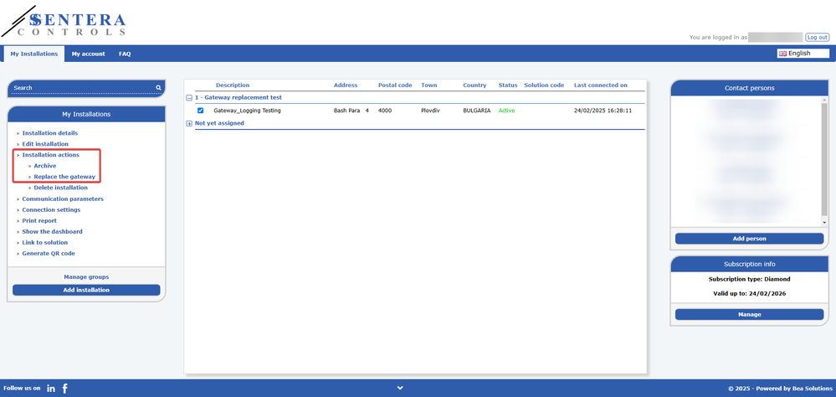Uncheck Gateway_Logging Testing installation checkbox
This screenshot has width=836, height=397.
point(201,111)
